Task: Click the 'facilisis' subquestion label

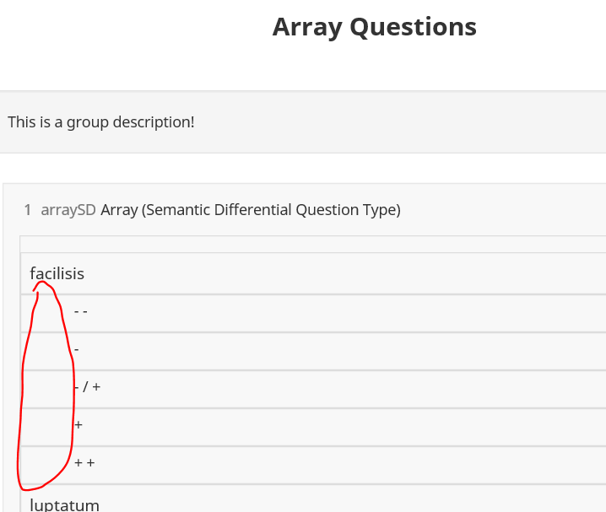Action: click(57, 274)
